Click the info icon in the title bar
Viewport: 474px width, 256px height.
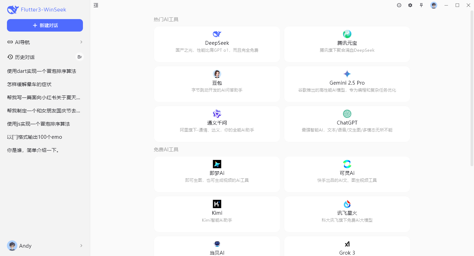tap(399, 5)
